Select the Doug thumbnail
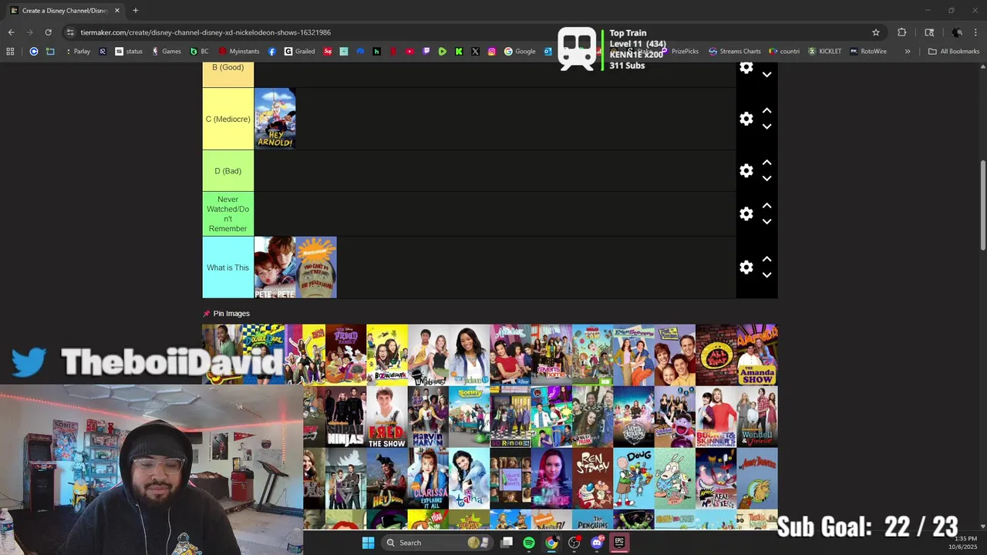 634,479
